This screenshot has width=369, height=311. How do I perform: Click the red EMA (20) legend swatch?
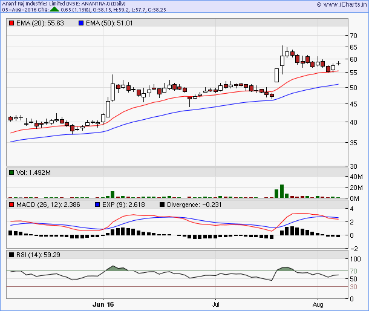[11, 23]
